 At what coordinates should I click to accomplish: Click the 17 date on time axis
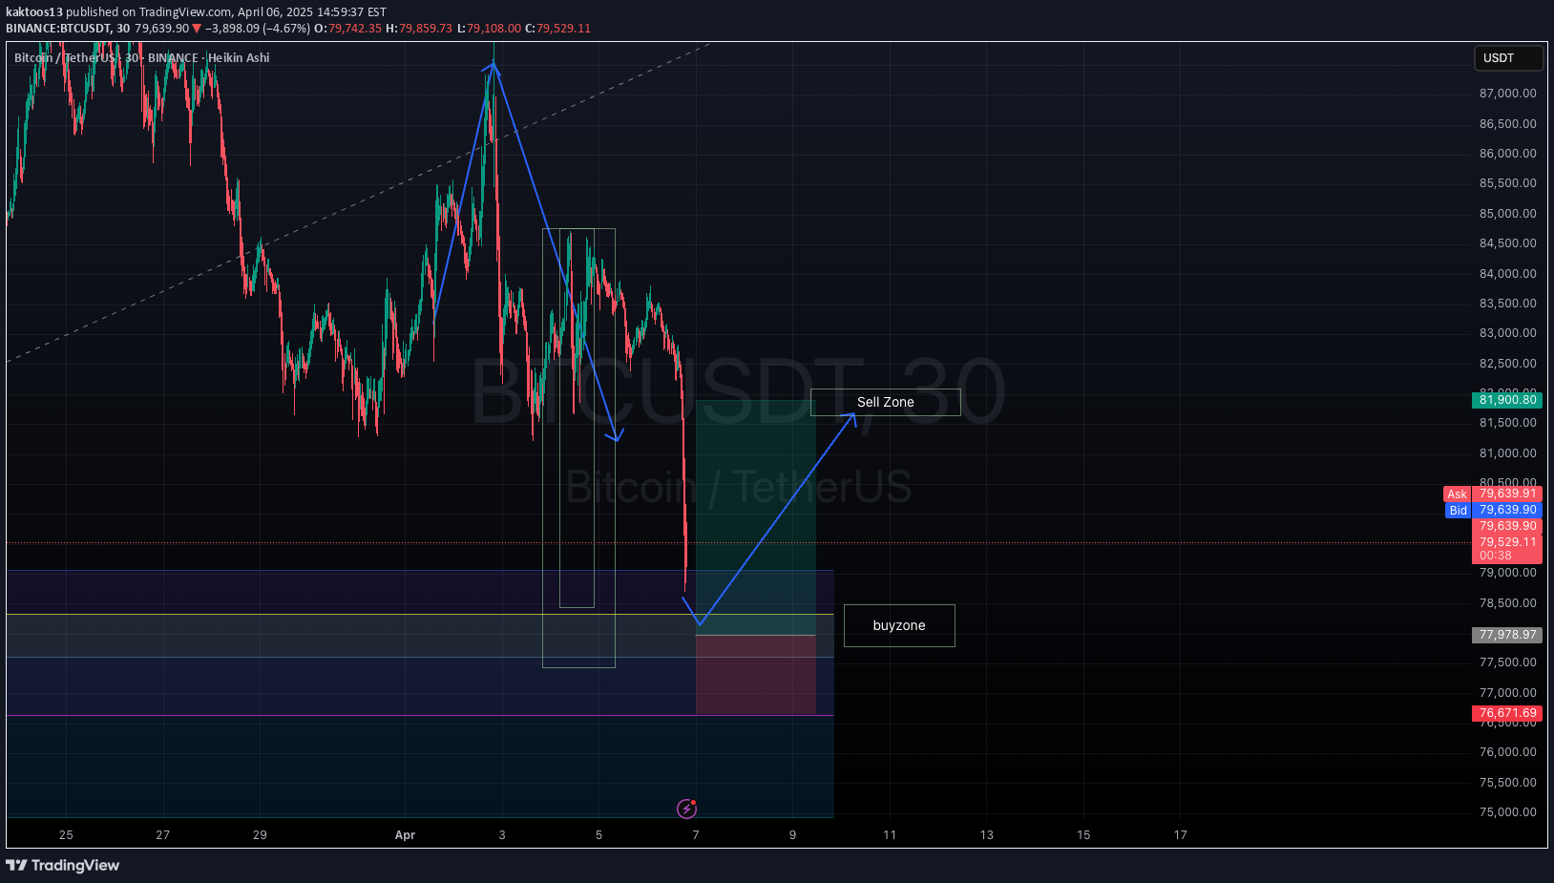tap(1181, 835)
